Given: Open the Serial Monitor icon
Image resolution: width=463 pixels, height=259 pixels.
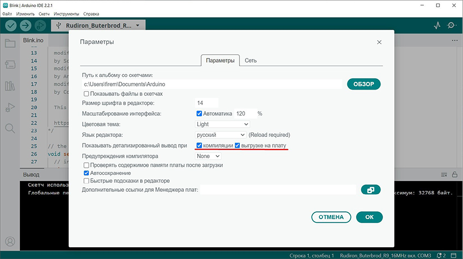Looking at the screenshot, I should 451,25.
